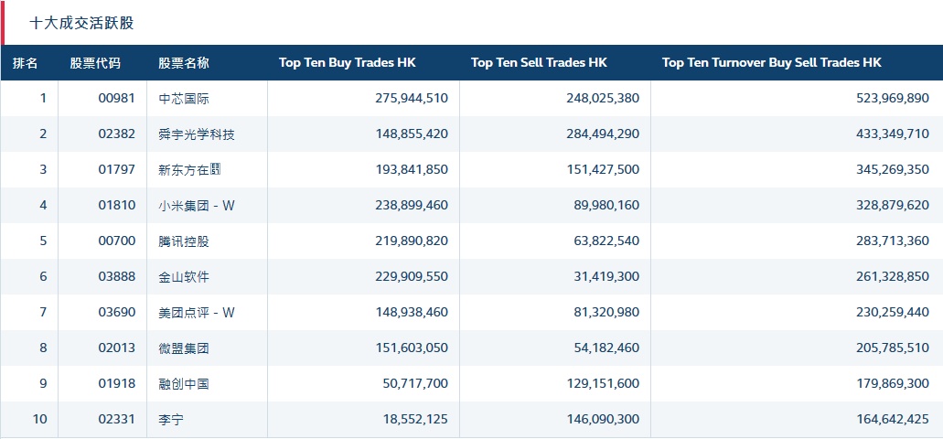Image resolution: width=943 pixels, height=439 pixels.
Task: Click the 523,969,890 turnover value
Action: (x=886, y=99)
